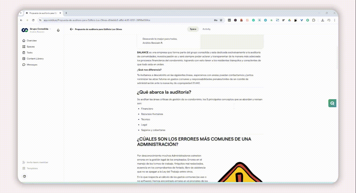The image size is (356, 193).
Task: Click the notifications bell icon
Action: tap(58, 30)
